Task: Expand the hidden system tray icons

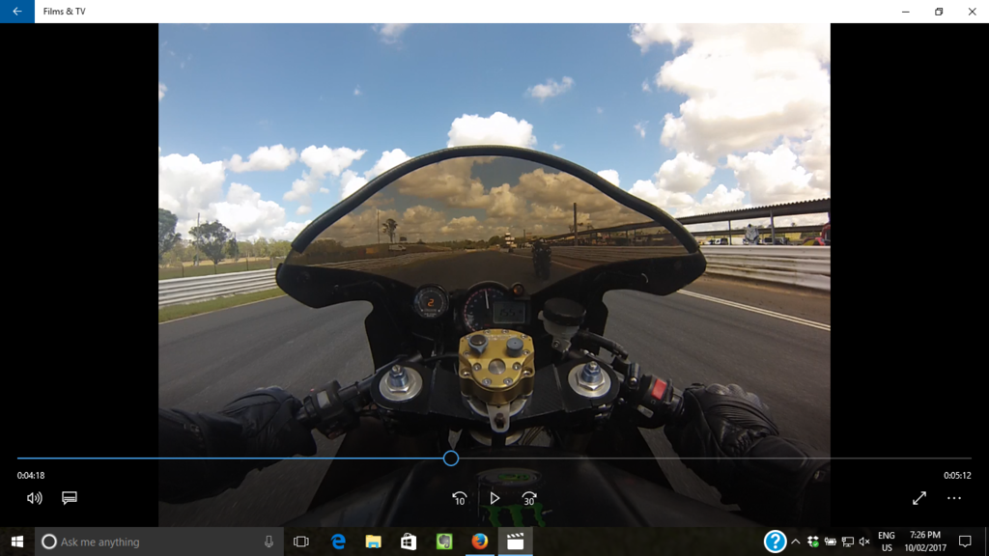Action: (796, 542)
